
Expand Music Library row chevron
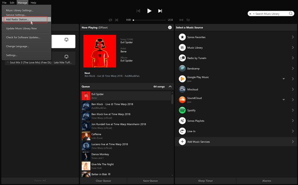[293, 48]
